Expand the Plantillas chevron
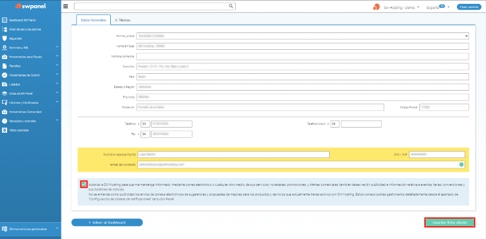The height and width of the screenshot is (239, 486). (x=57, y=65)
